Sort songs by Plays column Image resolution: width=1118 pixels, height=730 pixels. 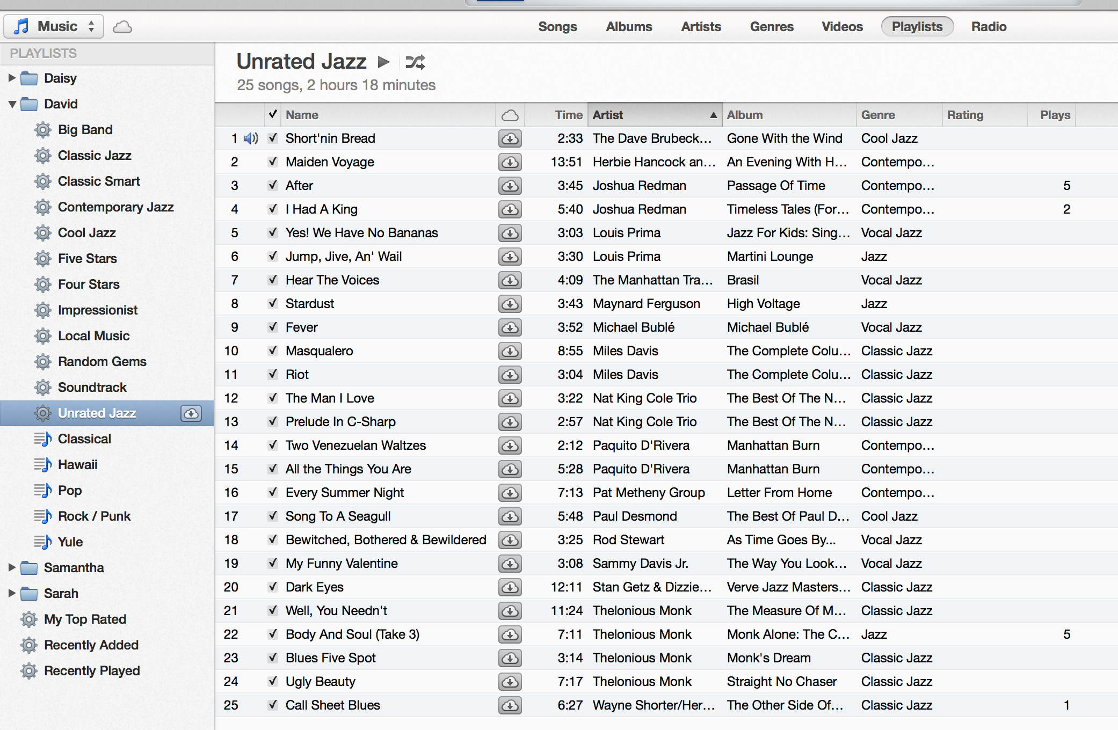coord(1051,115)
